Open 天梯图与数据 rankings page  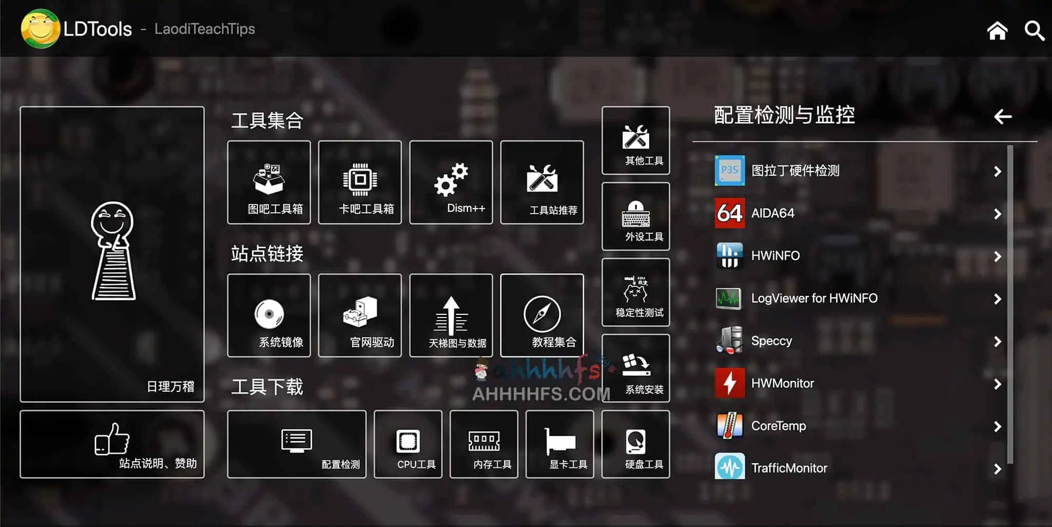point(451,316)
